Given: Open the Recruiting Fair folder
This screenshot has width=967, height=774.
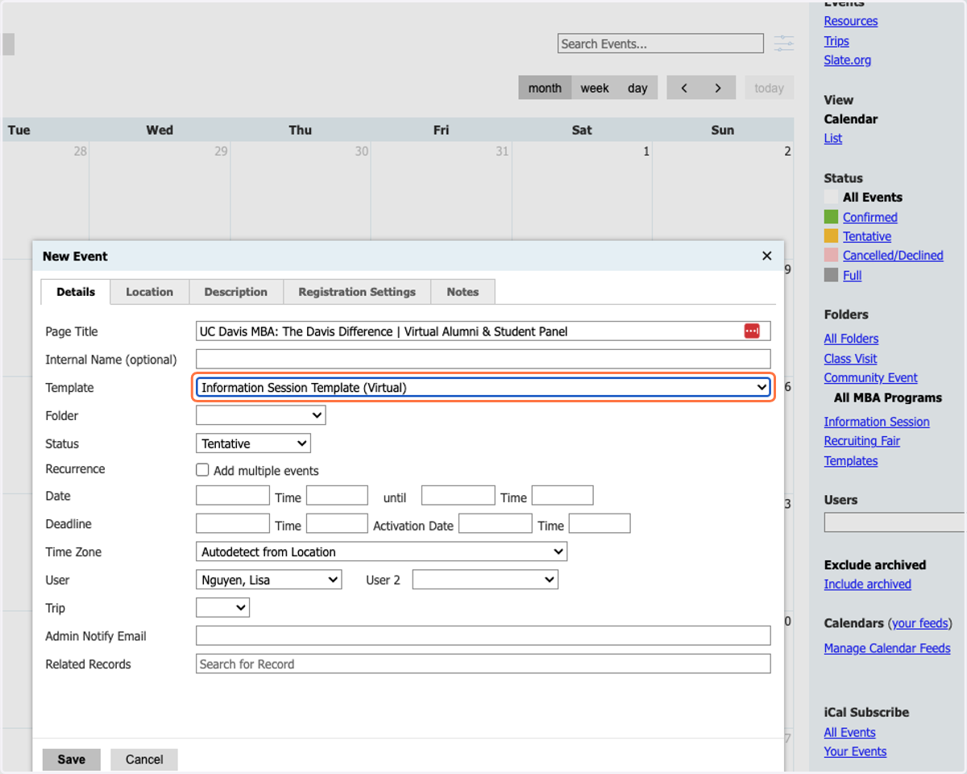Looking at the screenshot, I should click(861, 441).
